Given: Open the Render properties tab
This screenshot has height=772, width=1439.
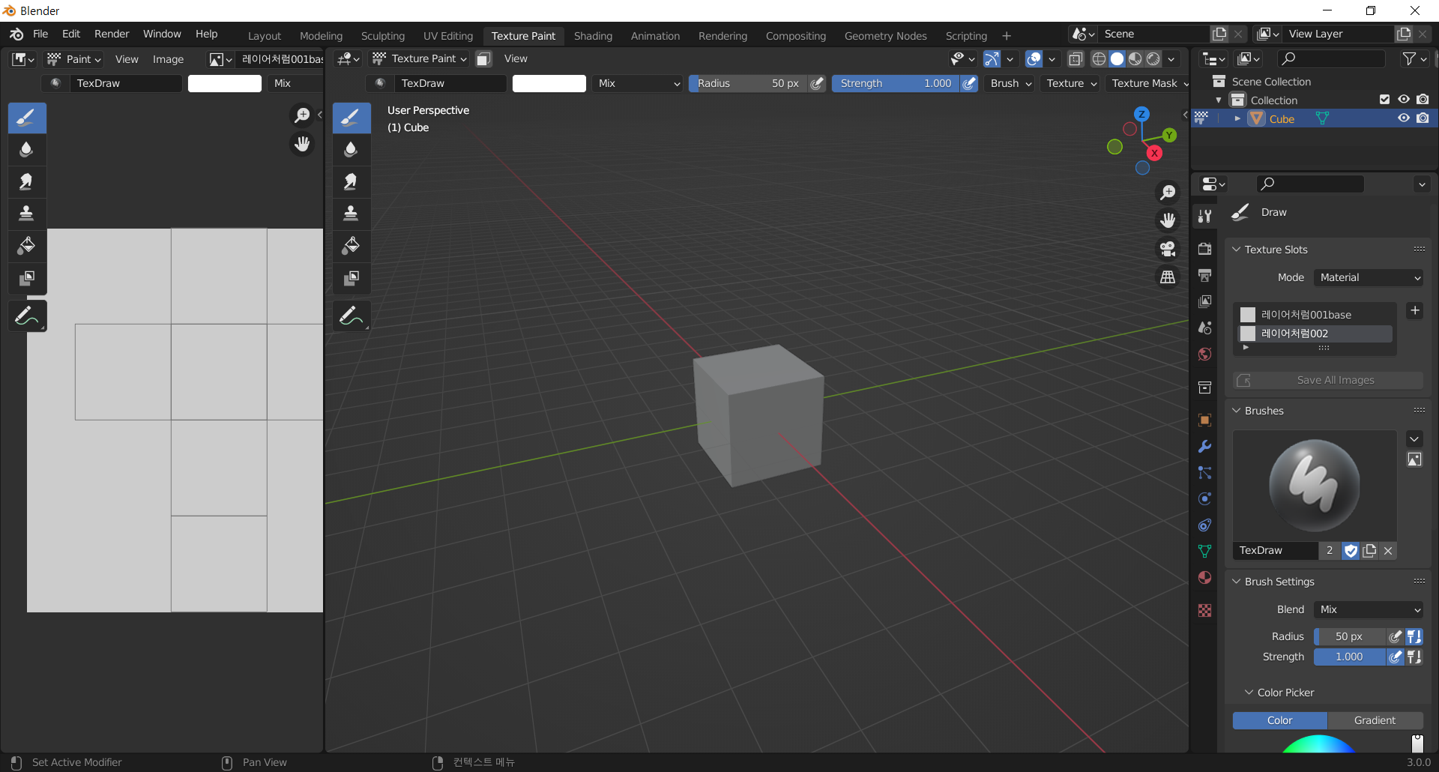Looking at the screenshot, I should click(1204, 249).
